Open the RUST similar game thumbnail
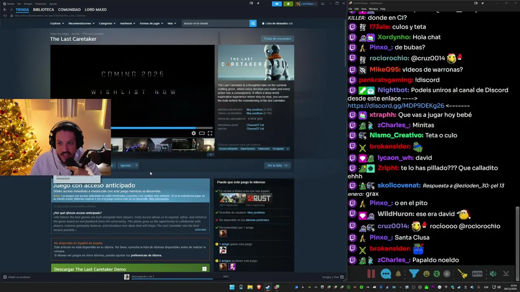Viewport: 520px width, 292px height. [259, 198]
